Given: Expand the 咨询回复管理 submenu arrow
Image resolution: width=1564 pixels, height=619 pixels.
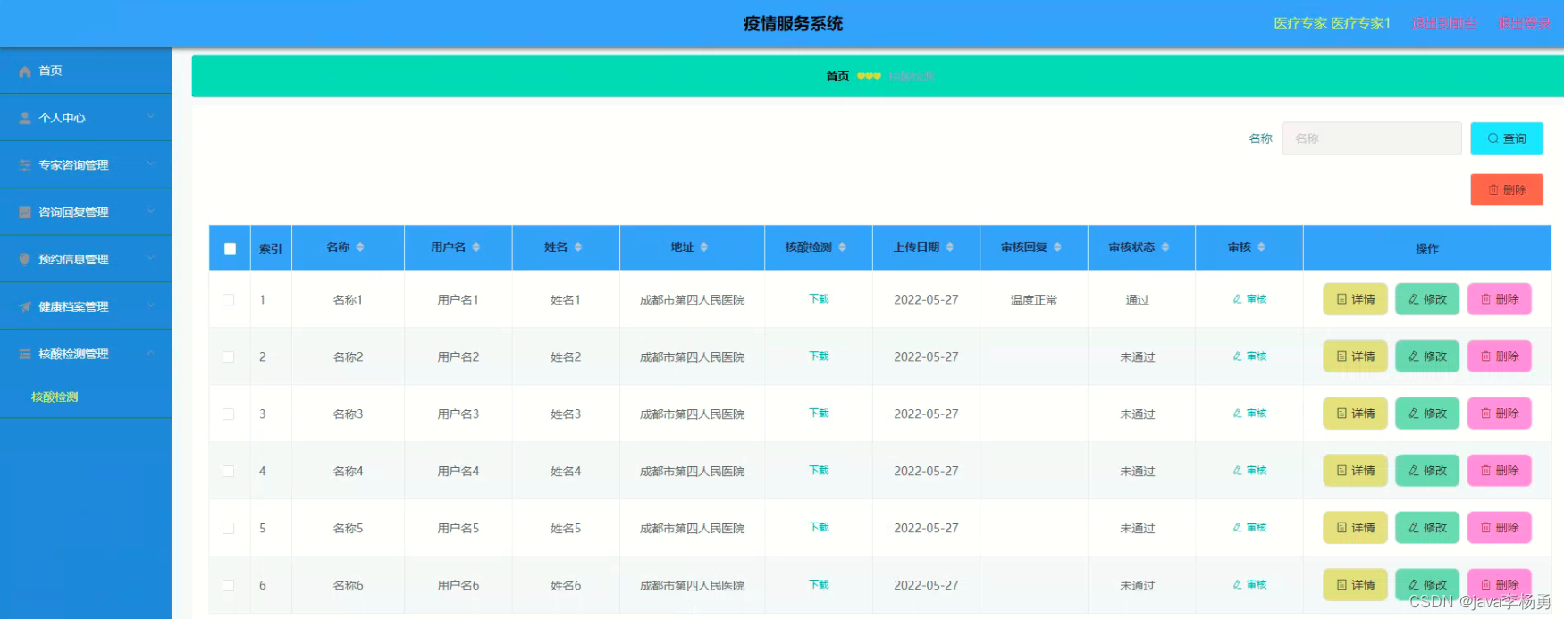Looking at the screenshot, I should [150, 211].
